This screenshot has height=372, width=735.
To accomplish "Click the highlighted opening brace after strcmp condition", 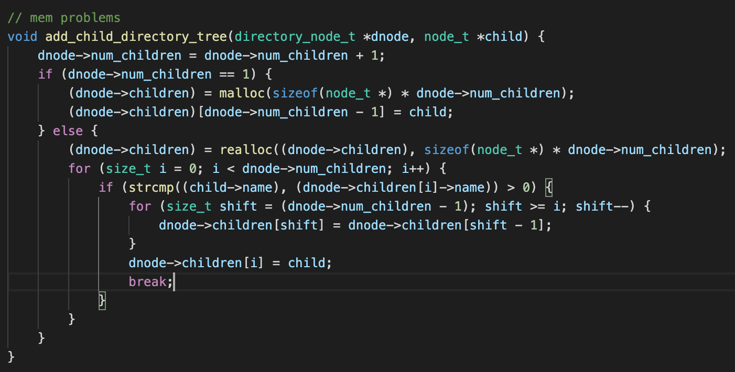I will 548,187.
